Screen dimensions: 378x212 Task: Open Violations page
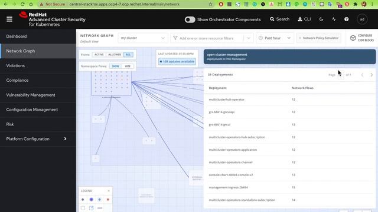pos(38,65)
